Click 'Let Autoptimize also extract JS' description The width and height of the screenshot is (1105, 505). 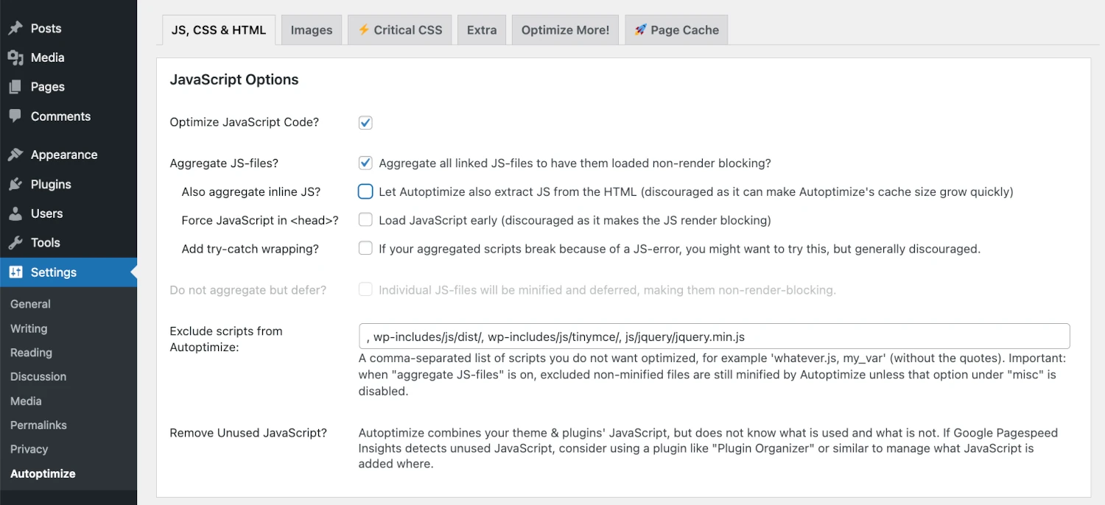696,192
